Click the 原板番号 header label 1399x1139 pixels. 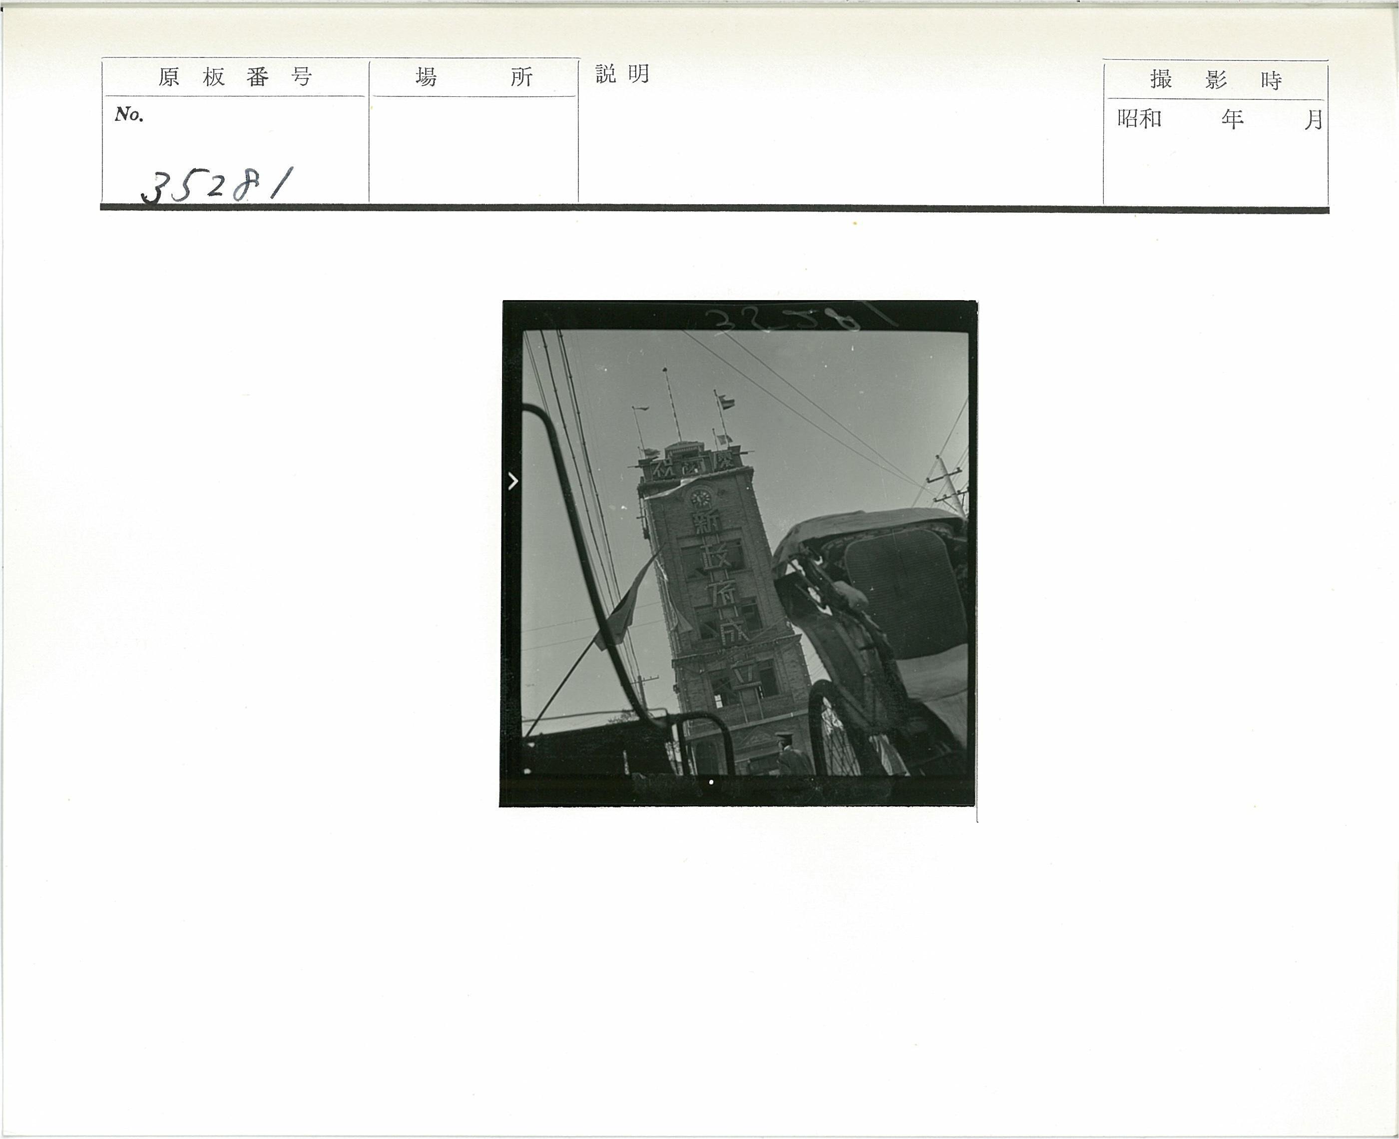click(x=235, y=77)
